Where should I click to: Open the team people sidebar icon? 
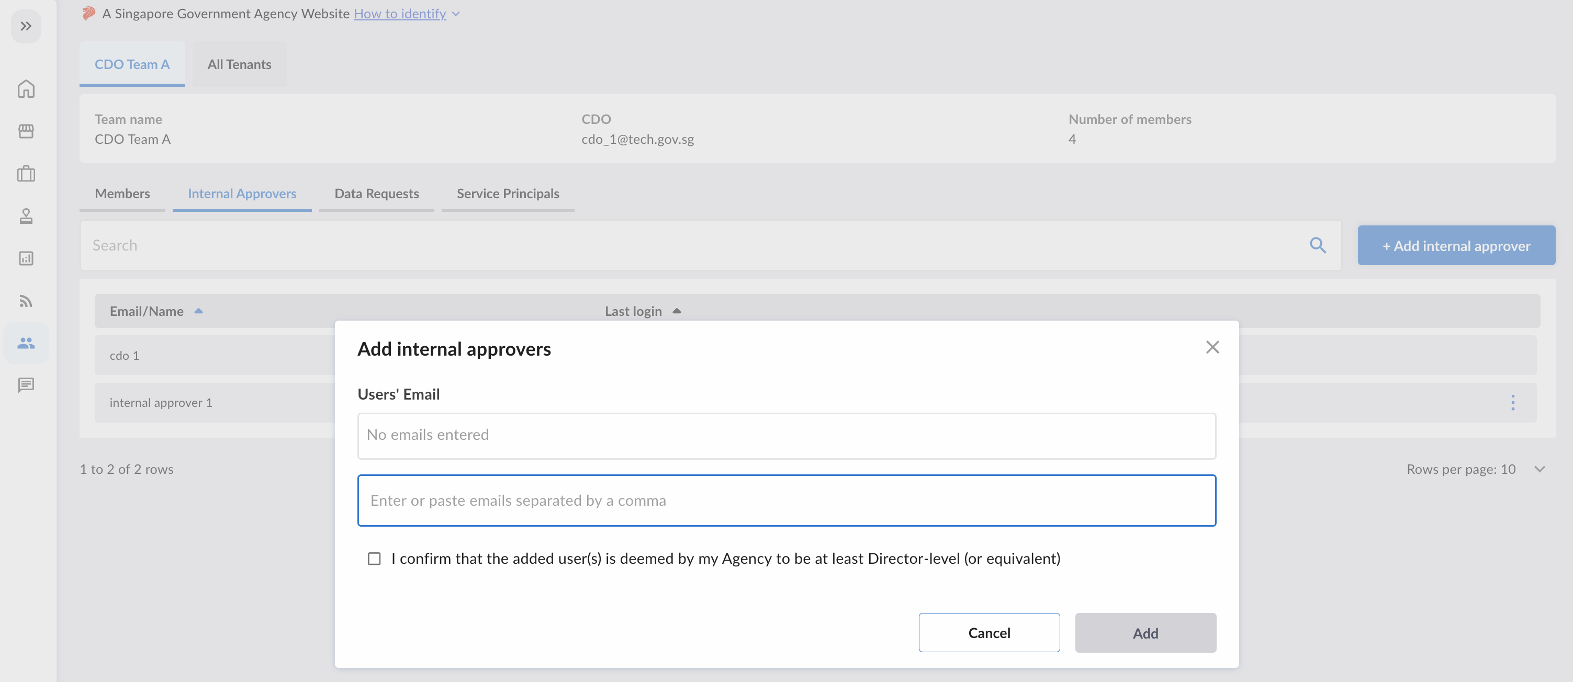[26, 343]
